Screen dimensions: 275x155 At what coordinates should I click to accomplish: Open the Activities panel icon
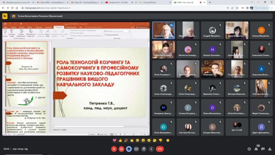coord(270,149)
